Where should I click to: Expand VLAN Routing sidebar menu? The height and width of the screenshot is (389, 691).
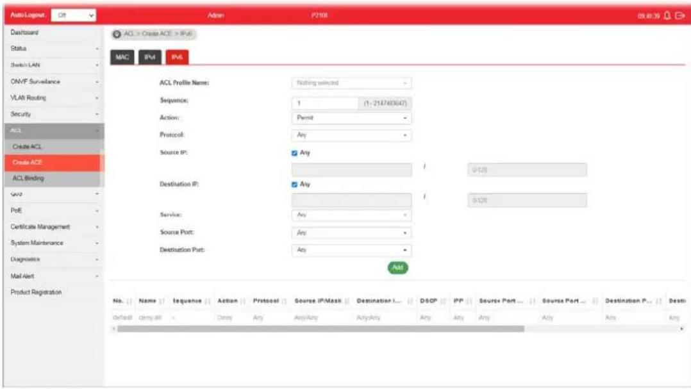click(54, 98)
